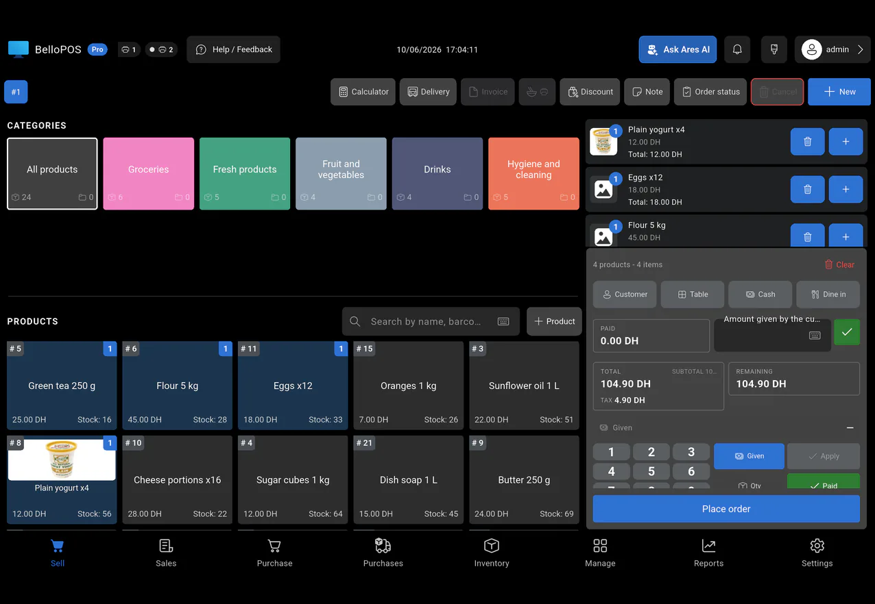Open keyboard icon in amount given field
Image resolution: width=875 pixels, height=604 pixels.
(815, 336)
